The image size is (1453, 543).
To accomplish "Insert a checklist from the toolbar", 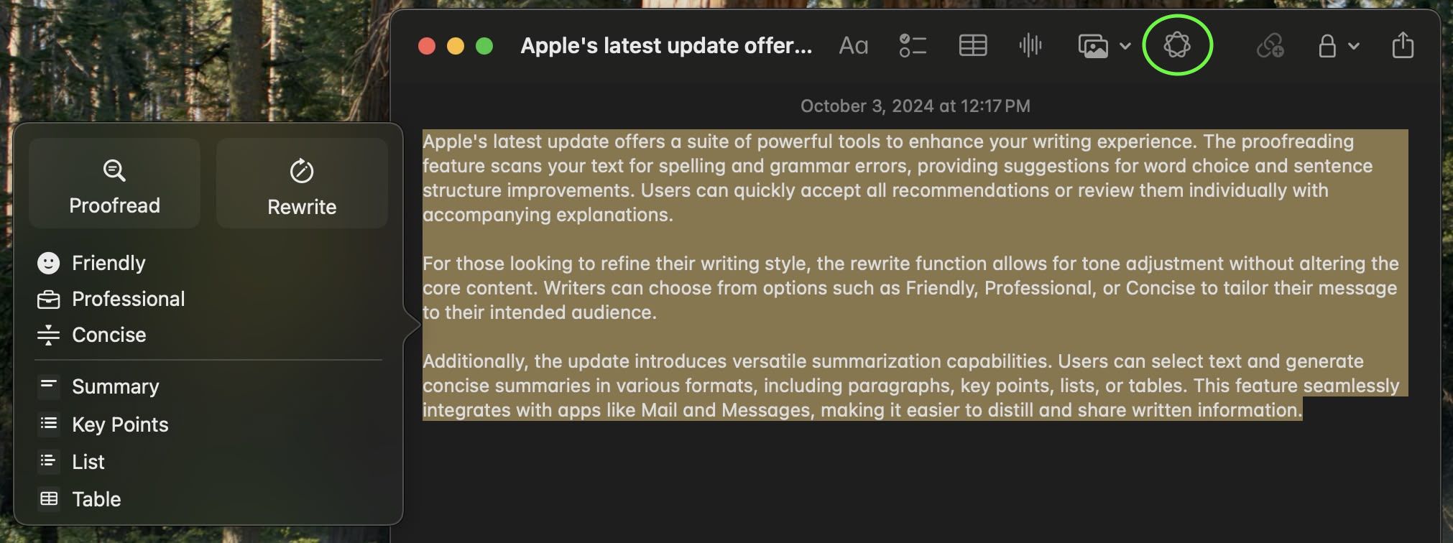I will 912,45.
